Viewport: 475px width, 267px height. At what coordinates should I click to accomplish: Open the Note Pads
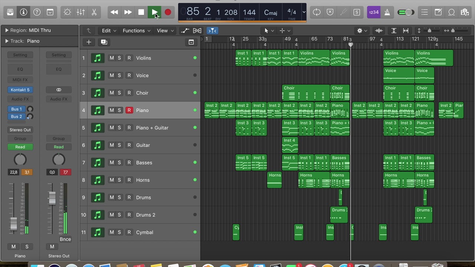point(438,12)
